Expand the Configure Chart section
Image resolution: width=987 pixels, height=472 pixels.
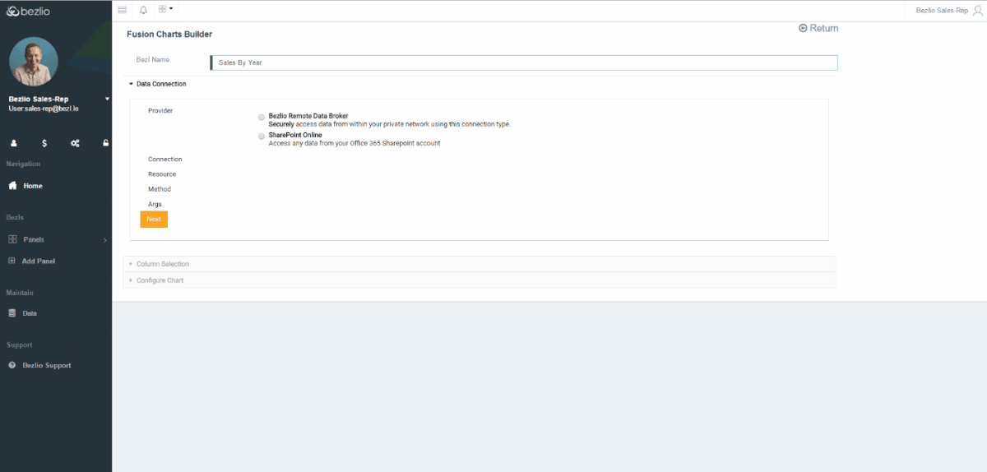(x=479, y=280)
